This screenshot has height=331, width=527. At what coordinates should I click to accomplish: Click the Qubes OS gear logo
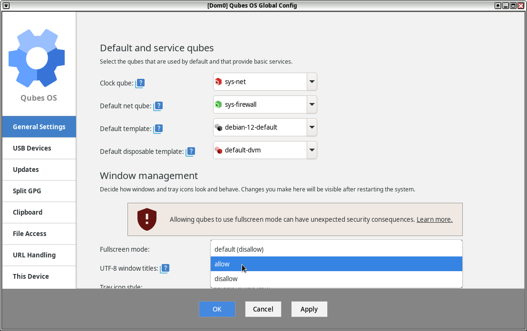[x=37, y=58]
